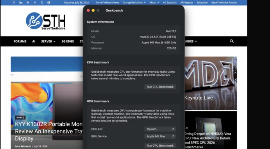This screenshot has height=149, width=270.
Task: Click the MOBILE category tag
Action: (20, 118)
